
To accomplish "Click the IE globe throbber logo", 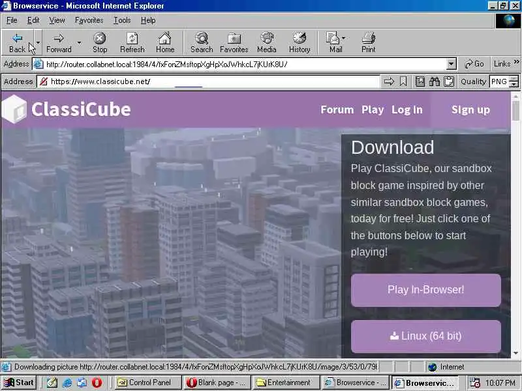I will pyautogui.click(x=508, y=21).
